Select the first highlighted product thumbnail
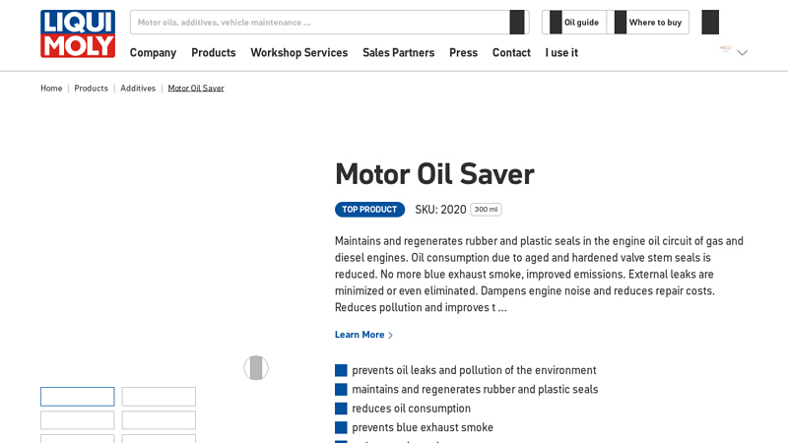The width and height of the screenshot is (788, 443). tap(78, 397)
